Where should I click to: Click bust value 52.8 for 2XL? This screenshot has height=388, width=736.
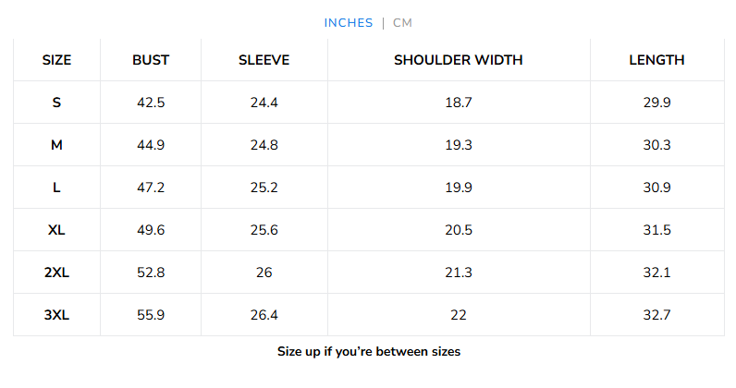(151, 273)
